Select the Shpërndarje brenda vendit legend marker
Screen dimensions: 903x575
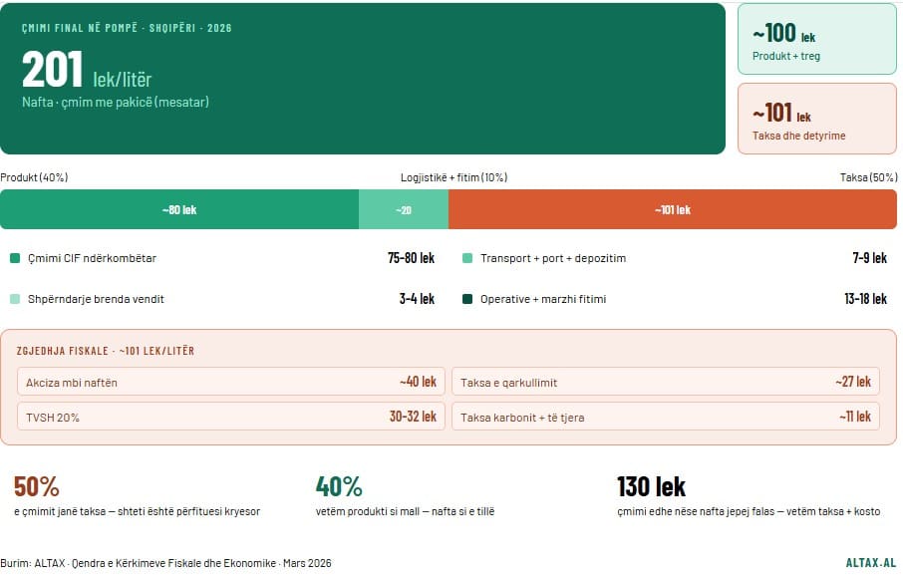[15, 299]
